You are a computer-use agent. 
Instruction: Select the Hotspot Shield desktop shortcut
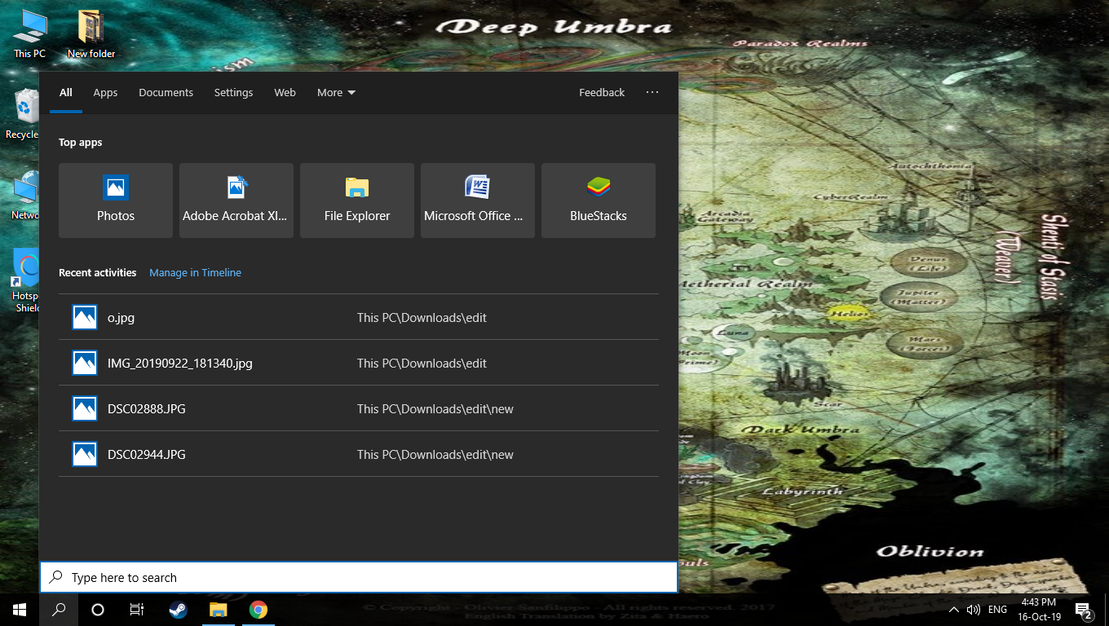[26, 281]
